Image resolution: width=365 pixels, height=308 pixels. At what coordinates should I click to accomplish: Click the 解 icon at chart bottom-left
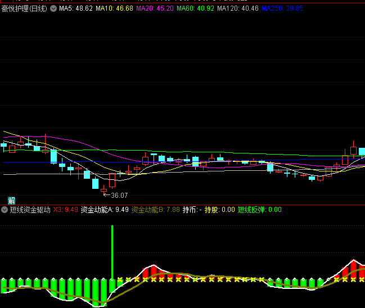click(12, 200)
